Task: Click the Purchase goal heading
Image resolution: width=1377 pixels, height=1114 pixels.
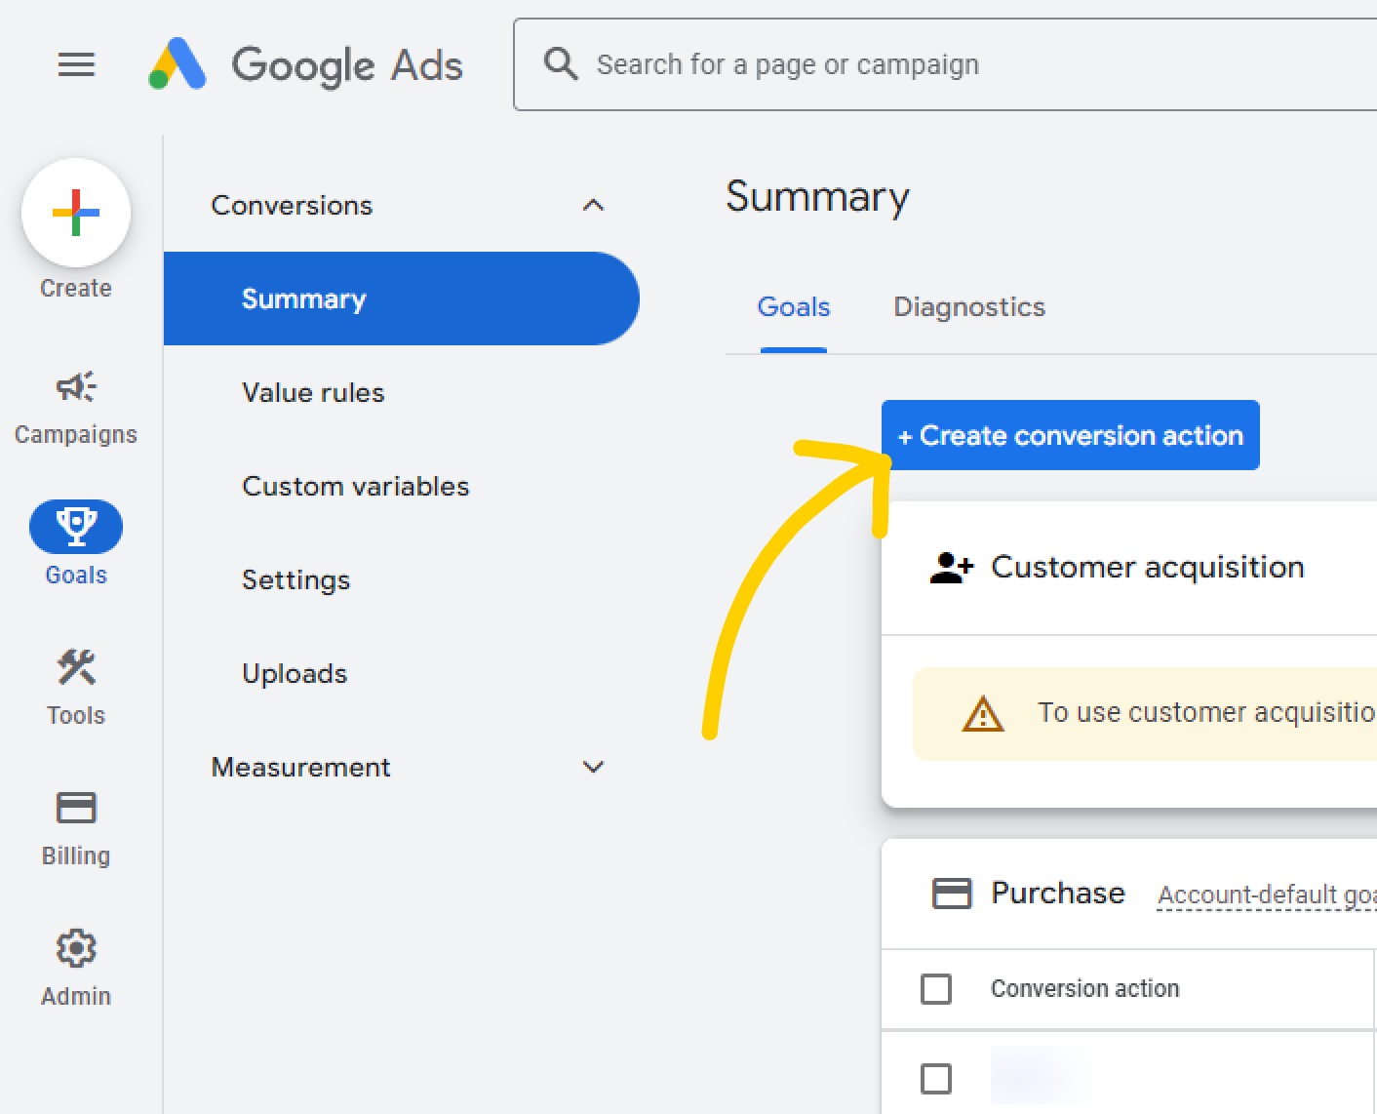Action: 1058,893
